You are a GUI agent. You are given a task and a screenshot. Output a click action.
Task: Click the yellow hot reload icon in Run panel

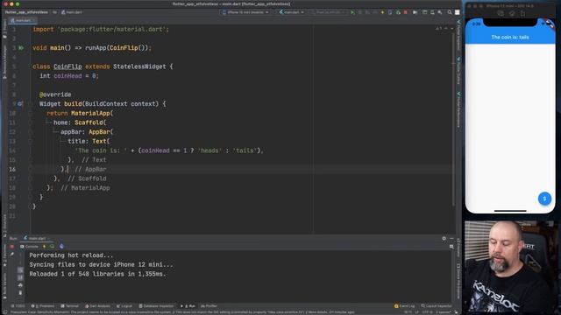pos(45,247)
